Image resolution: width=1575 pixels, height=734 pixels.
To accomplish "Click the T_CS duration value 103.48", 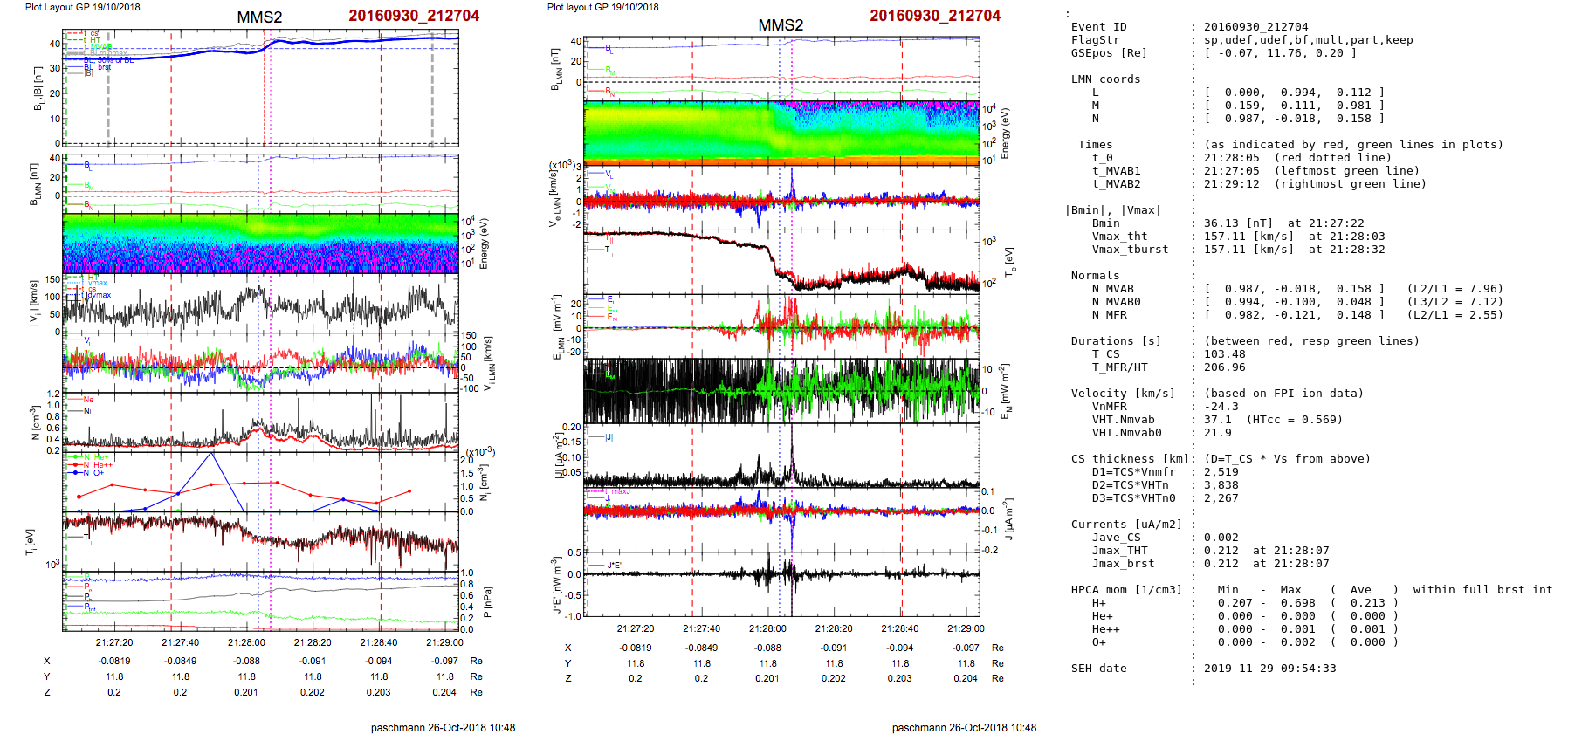I will pos(1225,354).
